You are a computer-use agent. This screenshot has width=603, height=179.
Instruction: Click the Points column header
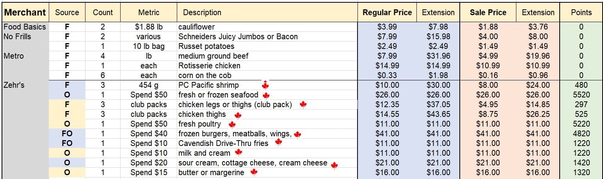click(581, 12)
